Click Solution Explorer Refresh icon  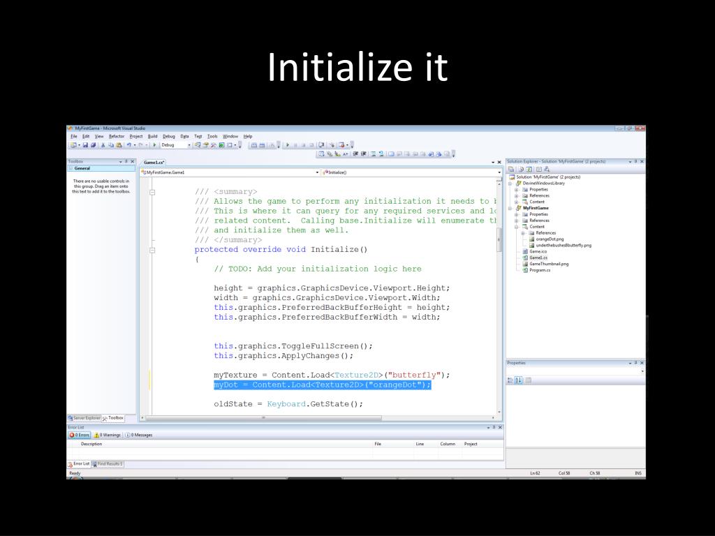click(x=529, y=169)
